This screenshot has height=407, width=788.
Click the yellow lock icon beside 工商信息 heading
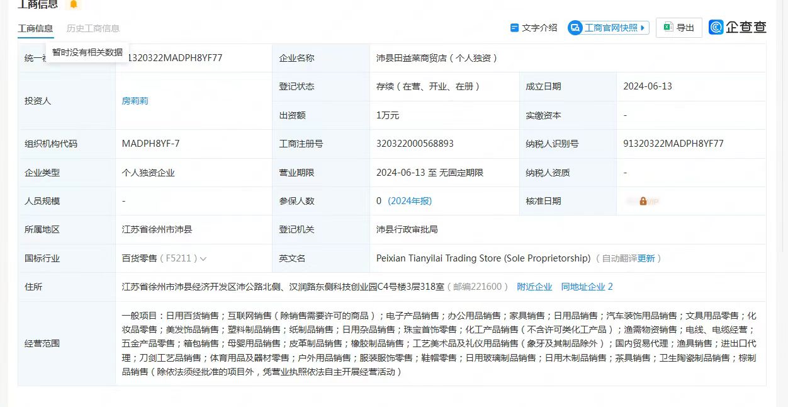pyautogui.click(x=74, y=4)
